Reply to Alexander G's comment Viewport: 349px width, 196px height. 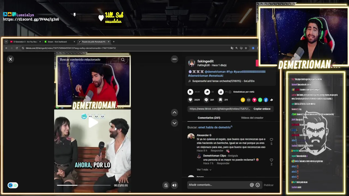pos(217,151)
